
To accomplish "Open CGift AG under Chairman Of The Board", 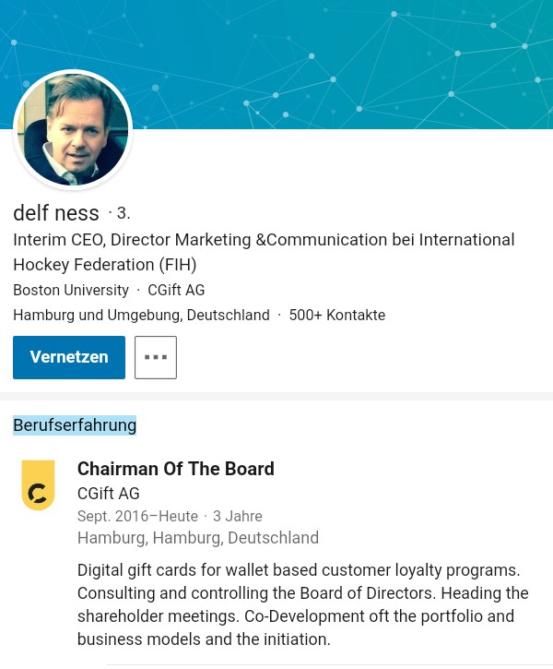I will [109, 493].
